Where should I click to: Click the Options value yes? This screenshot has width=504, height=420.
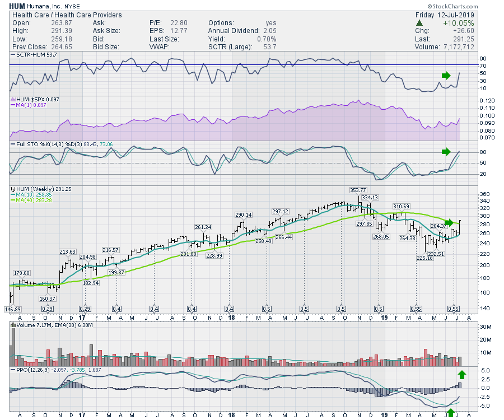click(271, 23)
